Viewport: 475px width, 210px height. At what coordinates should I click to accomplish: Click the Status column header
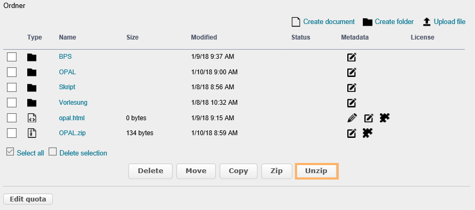coord(301,37)
